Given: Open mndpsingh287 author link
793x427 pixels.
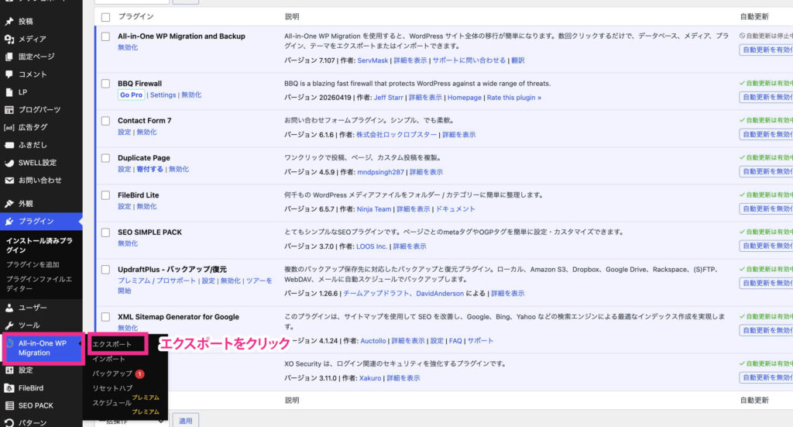Looking at the screenshot, I should [x=381, y=172].
